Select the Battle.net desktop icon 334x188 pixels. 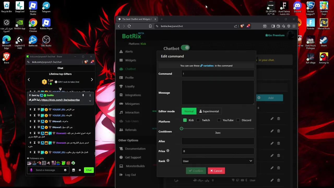(33, 41)
